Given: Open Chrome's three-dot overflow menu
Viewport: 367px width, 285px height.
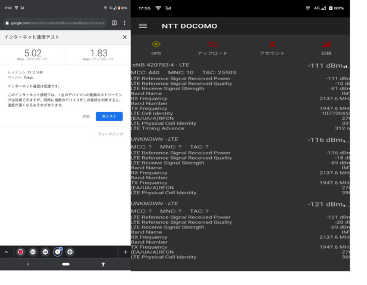Looking at the screenshot, I should click(124, 23).
